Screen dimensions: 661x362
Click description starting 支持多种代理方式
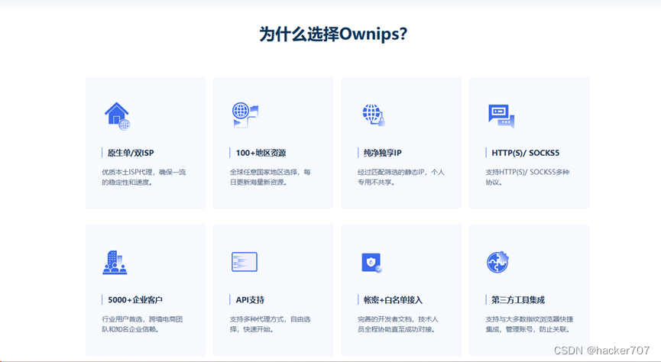coord(271,325)
